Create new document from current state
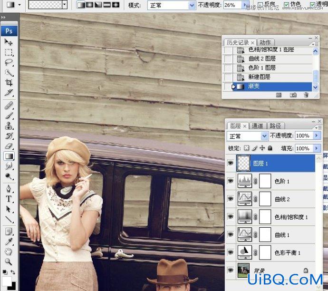The image size is (328, 291). pos(279,95)
